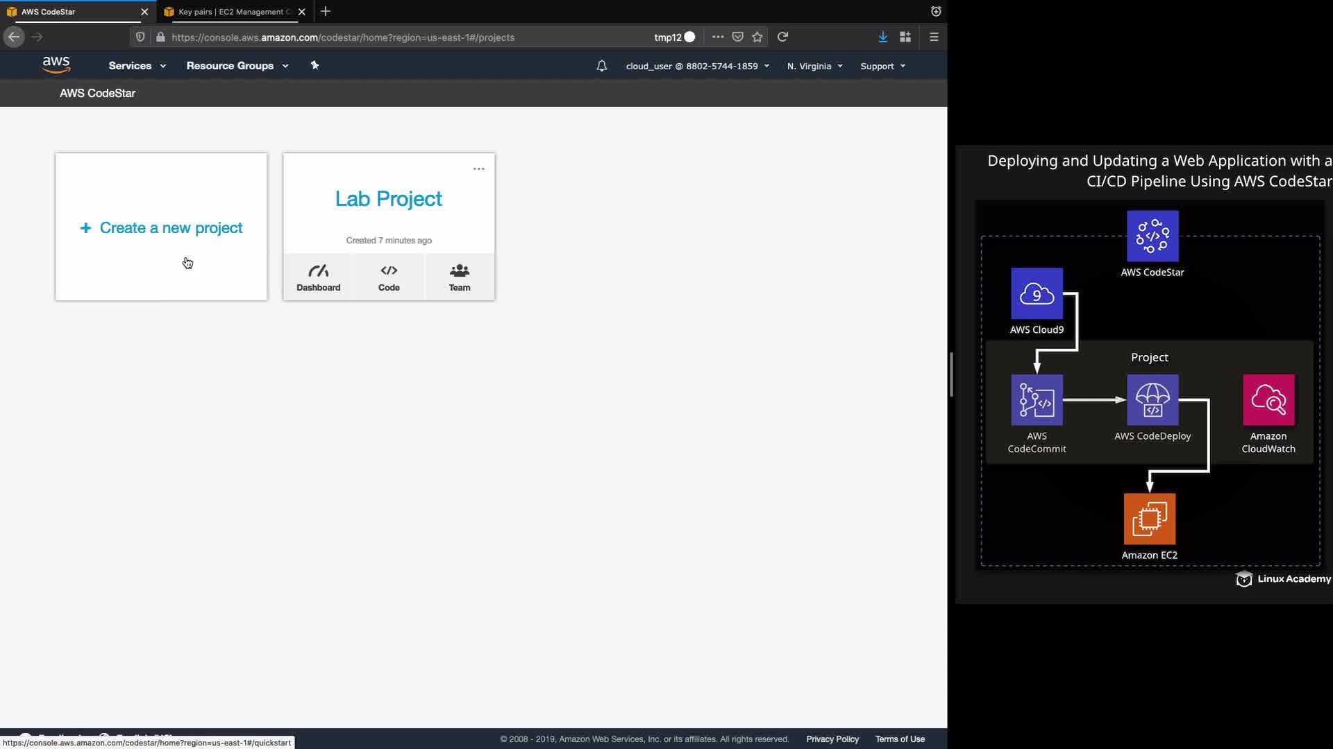Open the Lab Project Dashboard
Screen dimensions: 1333x749
coord(318,277)
